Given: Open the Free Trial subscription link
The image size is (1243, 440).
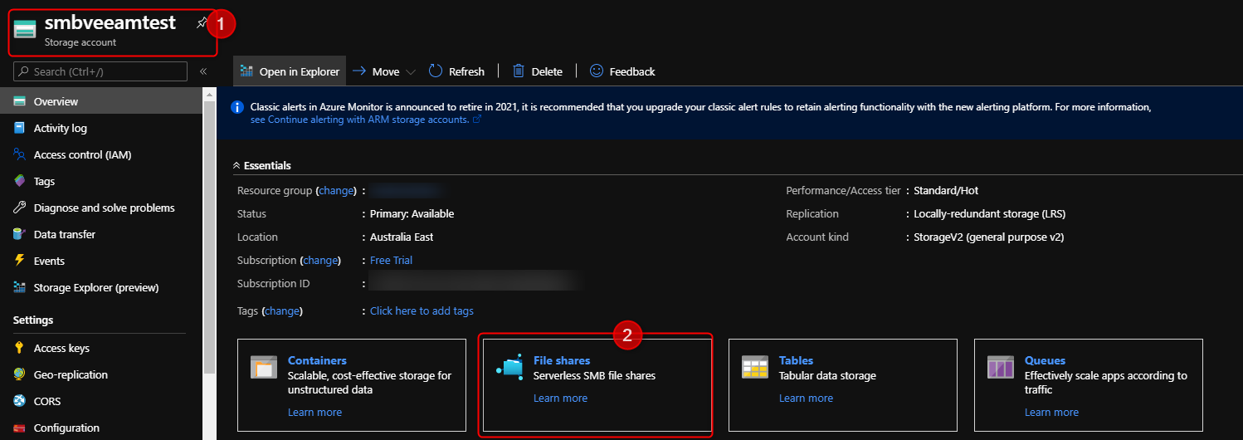Looking at the screenshot, I should (391, 260).
